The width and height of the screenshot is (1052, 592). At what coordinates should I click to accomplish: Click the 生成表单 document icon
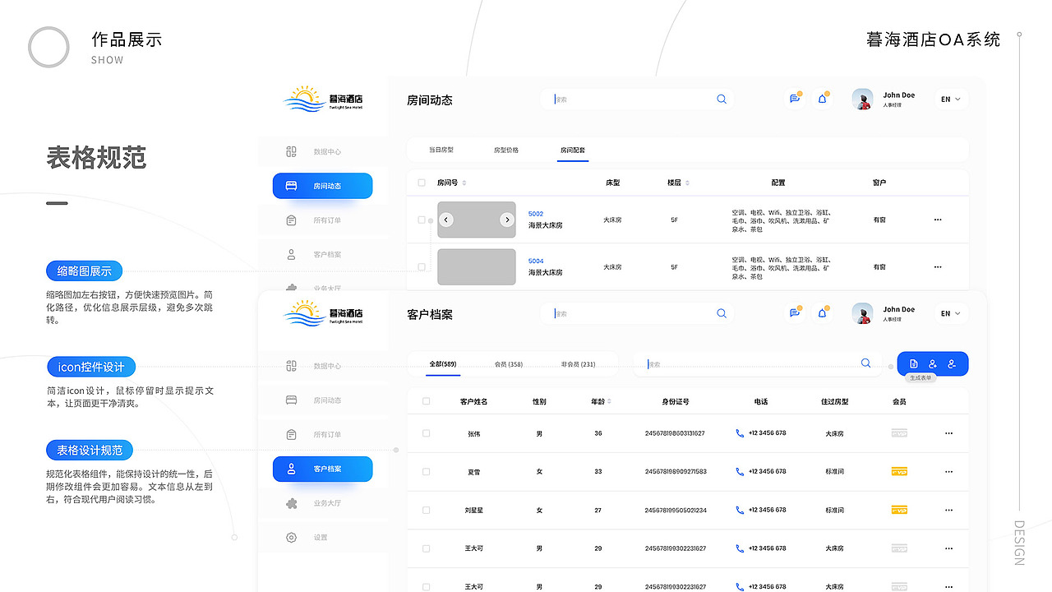[x=913, y=363]
